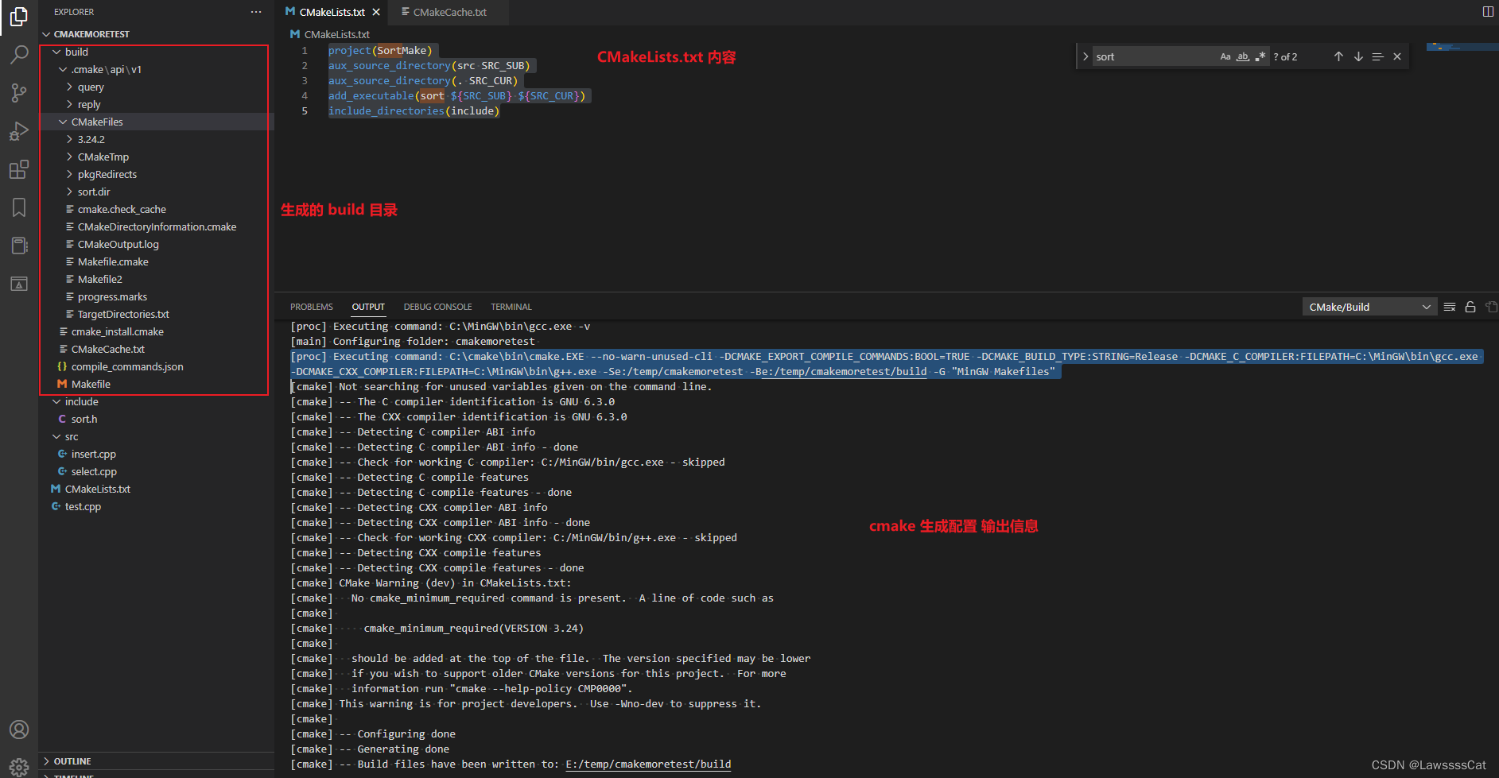Switch to the PROBLEMS panel tab

312,307
